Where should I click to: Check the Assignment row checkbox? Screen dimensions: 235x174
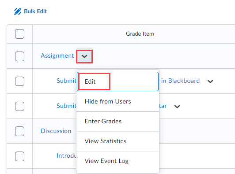19,56
